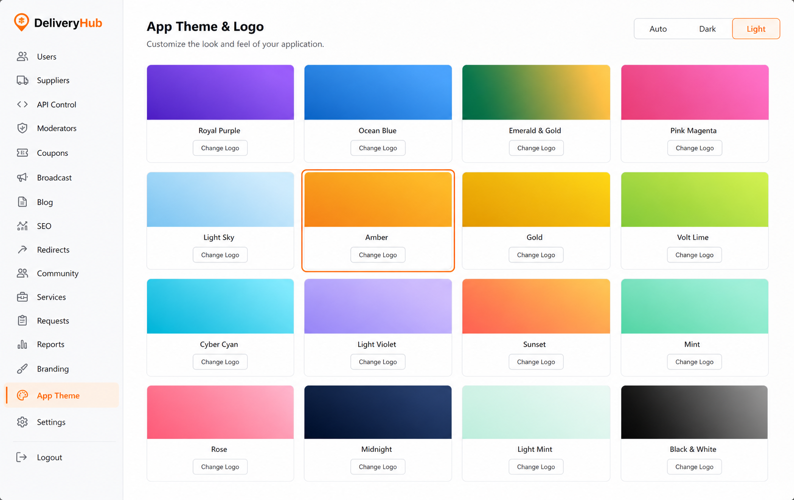
Task: Change Logo for Volt Lime theme
Action: 695,255
